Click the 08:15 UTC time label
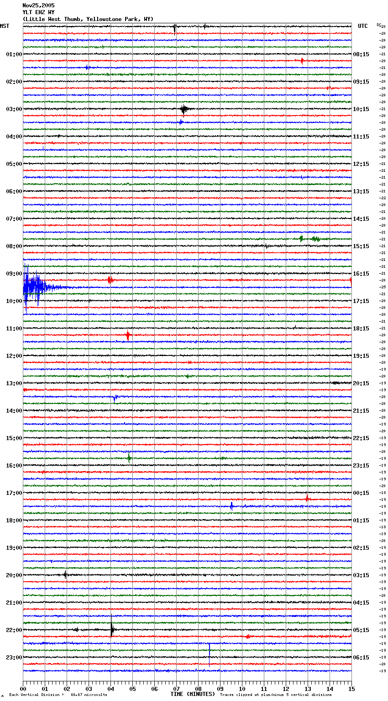This screenshot has height=701, width=388. tap(361, 54)
